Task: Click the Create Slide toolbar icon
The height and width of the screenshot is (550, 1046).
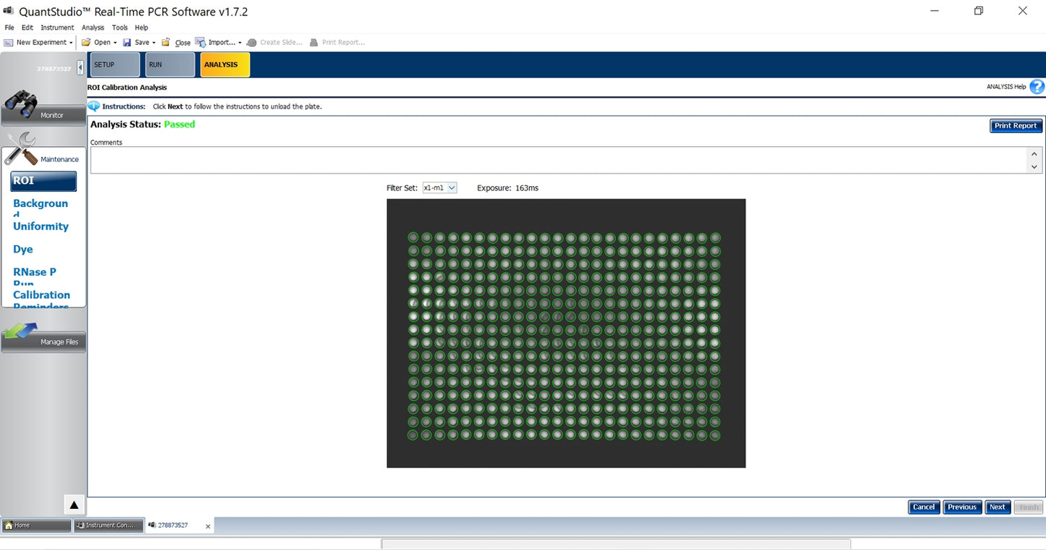Action: 252,42
